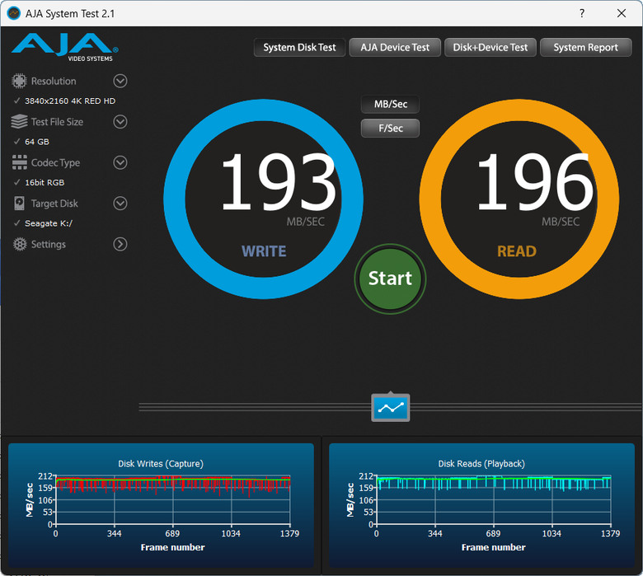This screenshot has width=643, height=576.
Task: Click the Codec Type label
Action: [x=56, y=163]
